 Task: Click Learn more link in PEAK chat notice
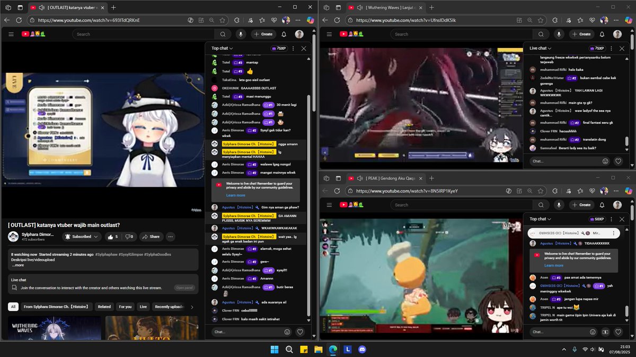coord(554,266)
